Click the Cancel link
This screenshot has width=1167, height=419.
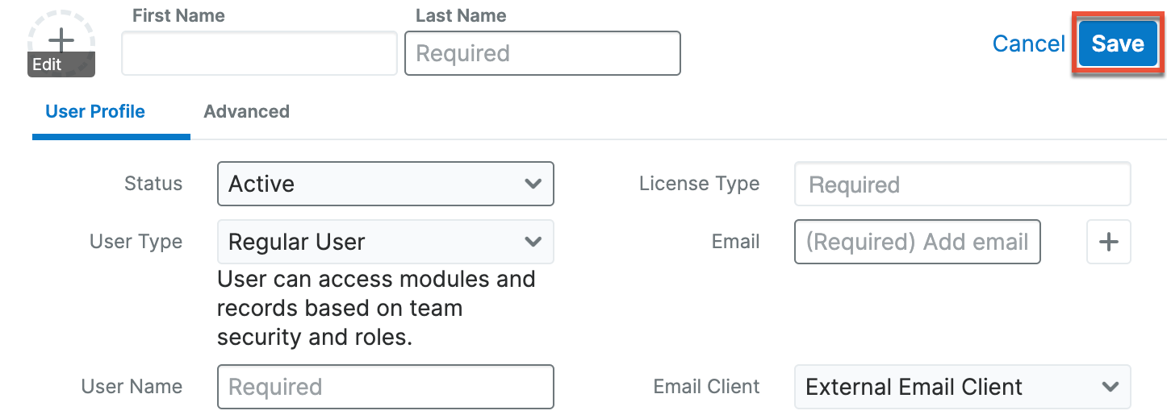click(1028, 44)
